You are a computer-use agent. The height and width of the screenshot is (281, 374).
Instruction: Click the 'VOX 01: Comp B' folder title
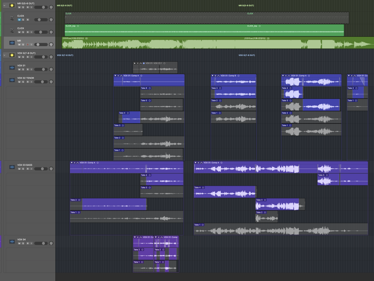(228, 76)
